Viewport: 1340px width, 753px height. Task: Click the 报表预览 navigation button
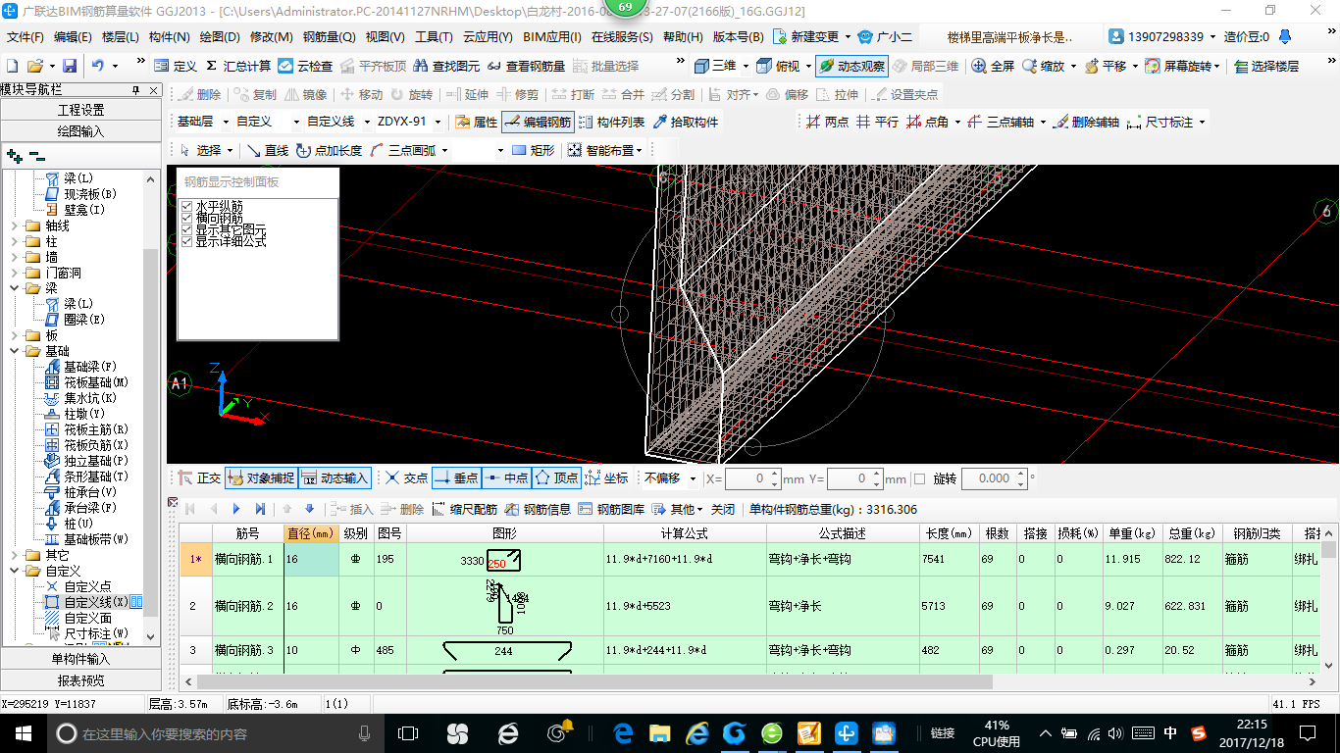(80, 679)
